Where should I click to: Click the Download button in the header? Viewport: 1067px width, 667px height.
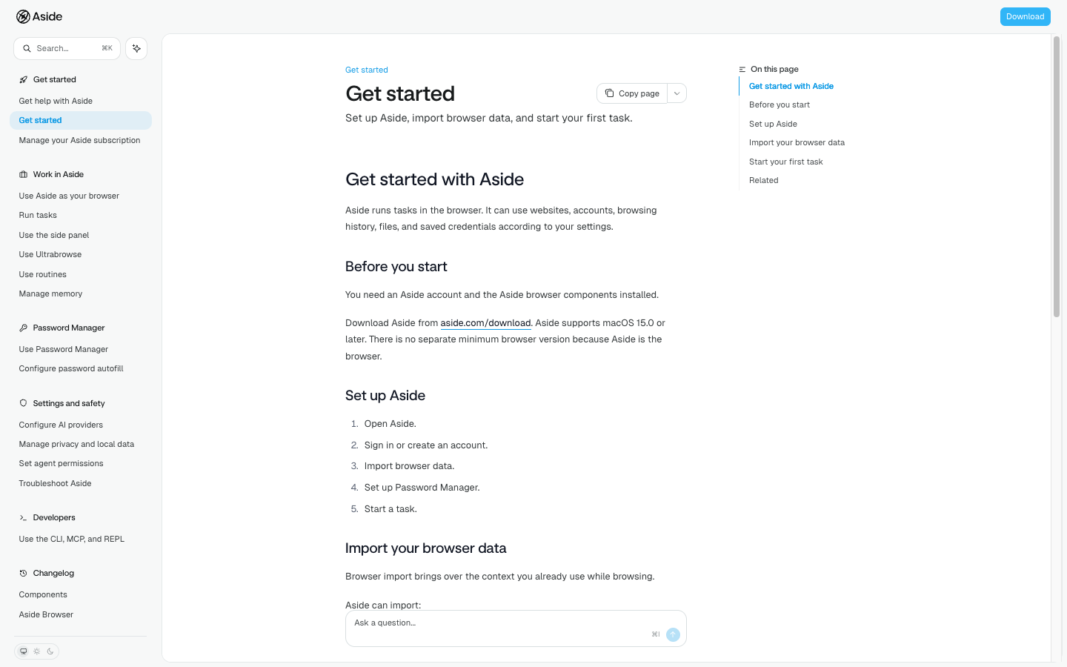pos(1026,16)
